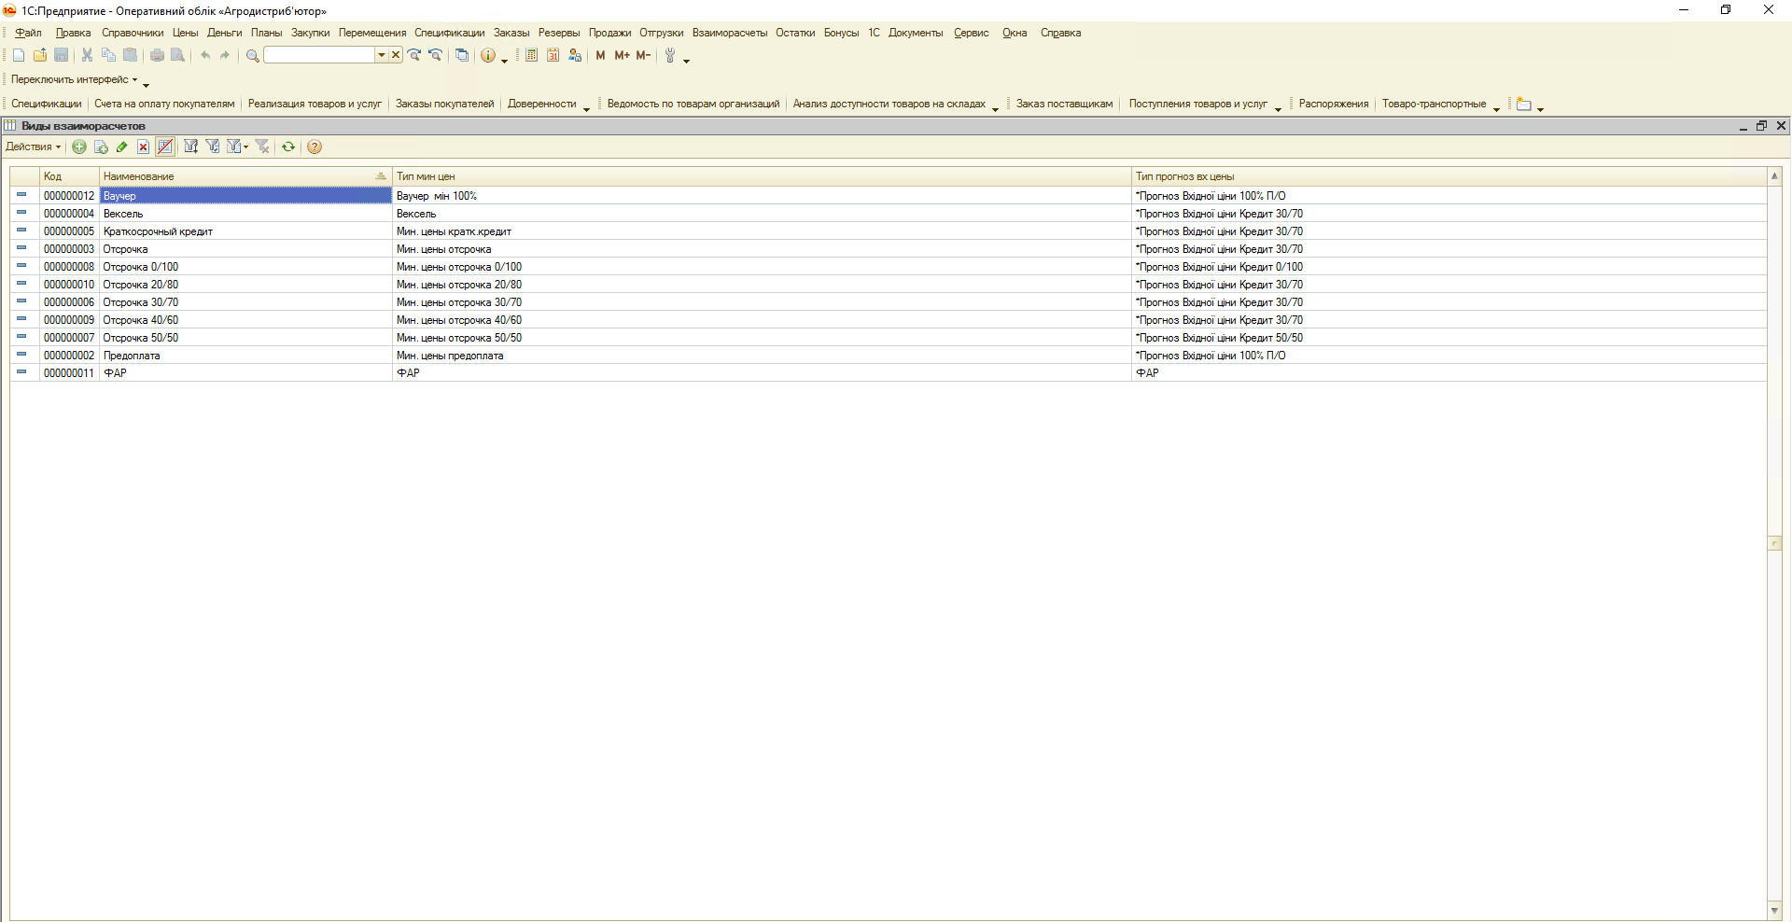Click the Copy item icon in list toolbar
The width and height of the screenshot is (1792, 922).
click(101, 147)
